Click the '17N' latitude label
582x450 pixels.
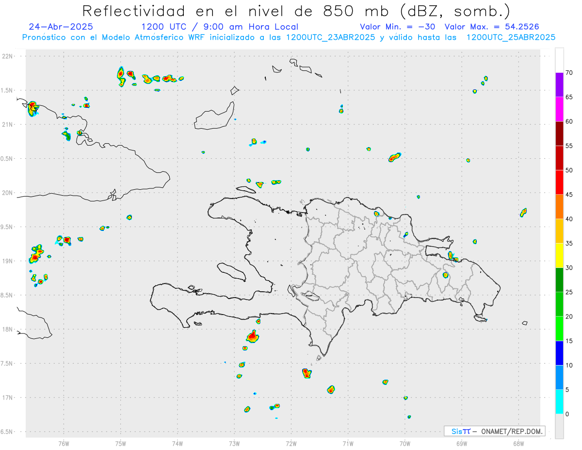pyautogui.click(x=8, y=398)
